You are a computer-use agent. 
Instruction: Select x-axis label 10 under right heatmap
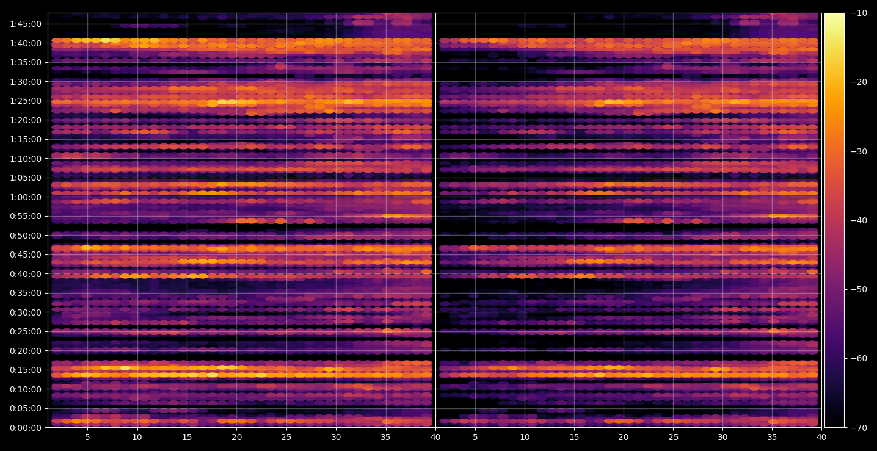(x=525, y=438)
